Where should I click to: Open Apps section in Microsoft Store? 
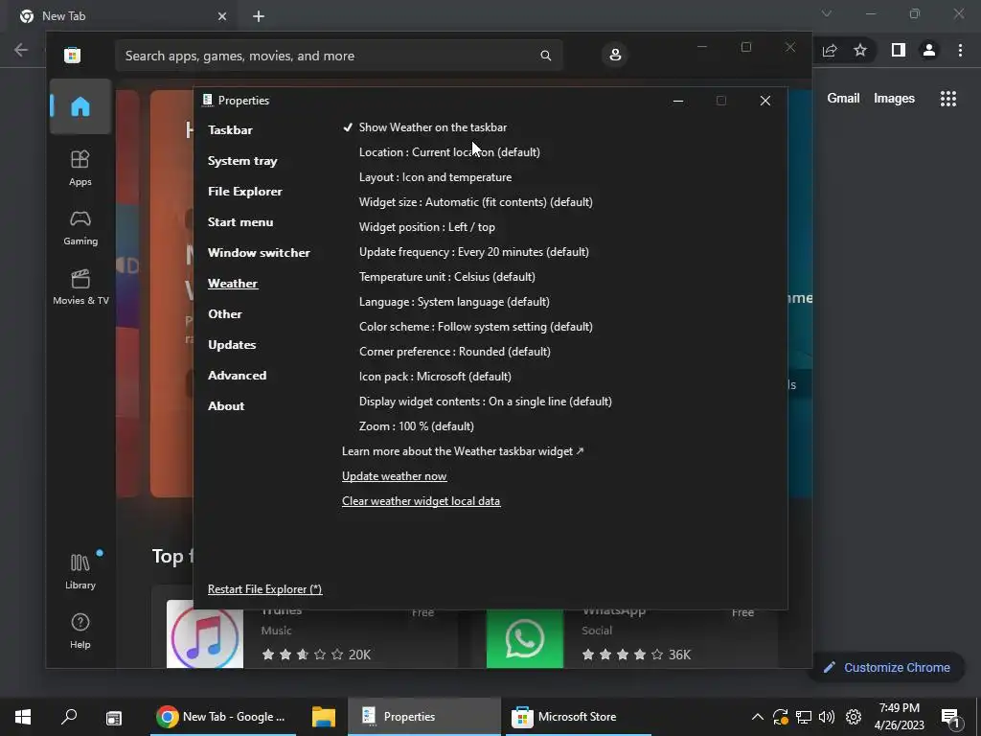pyautogui.click(x=80, y=169)
